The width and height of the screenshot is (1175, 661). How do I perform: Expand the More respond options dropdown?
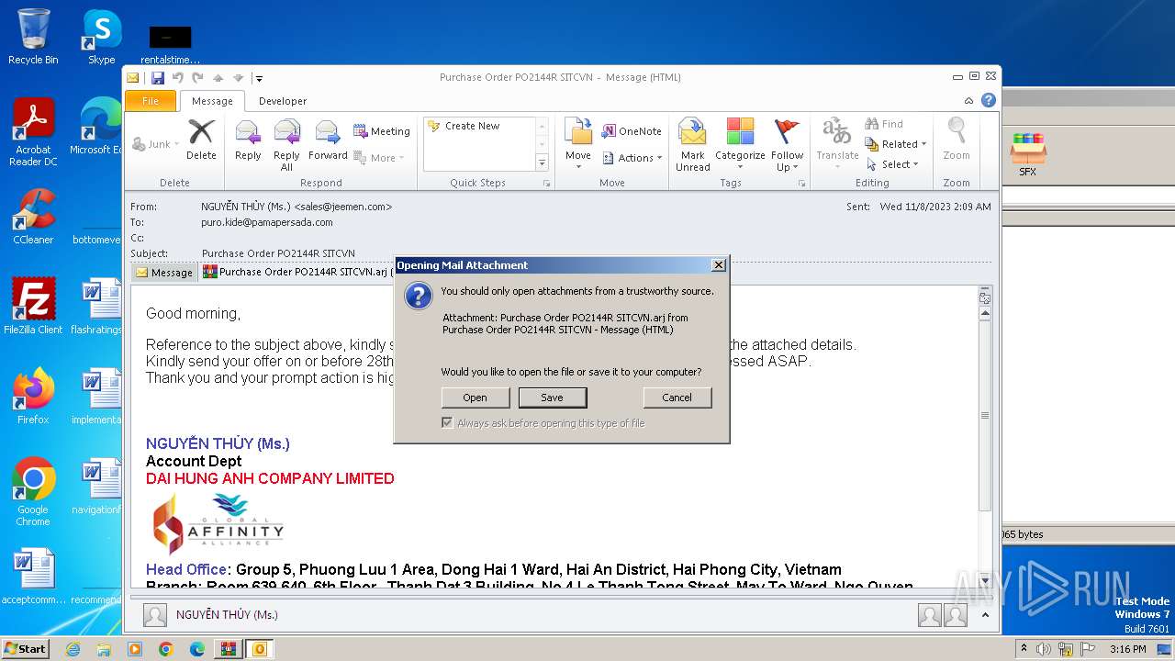(x=379, y=158)
